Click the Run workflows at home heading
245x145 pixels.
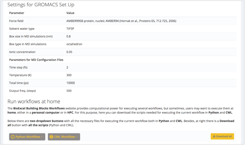(x=34, y=101)
